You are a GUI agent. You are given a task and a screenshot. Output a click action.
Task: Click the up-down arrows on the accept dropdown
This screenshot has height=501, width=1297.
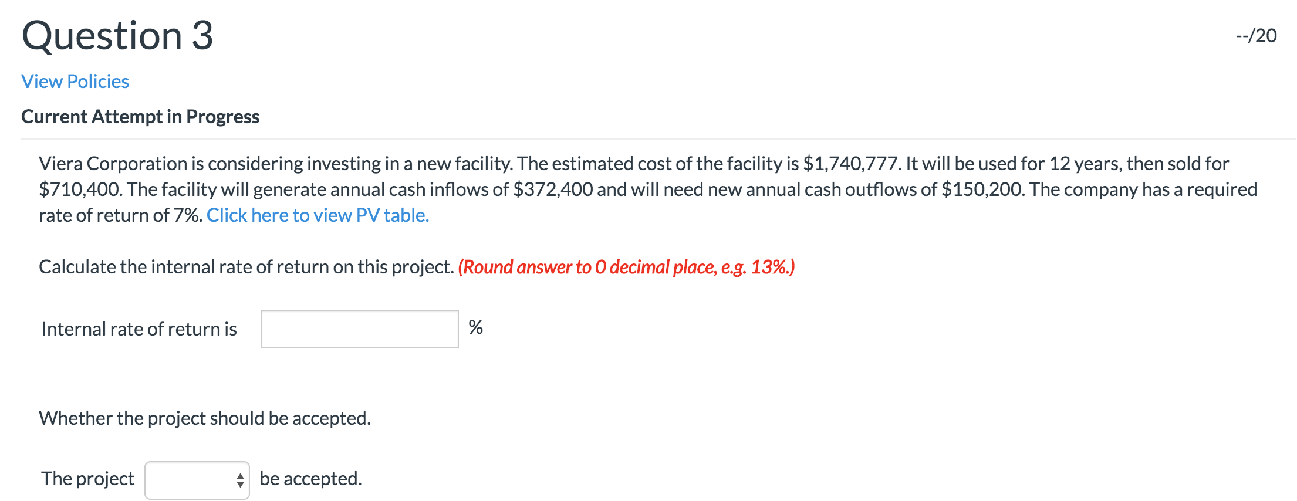[239, 479]
